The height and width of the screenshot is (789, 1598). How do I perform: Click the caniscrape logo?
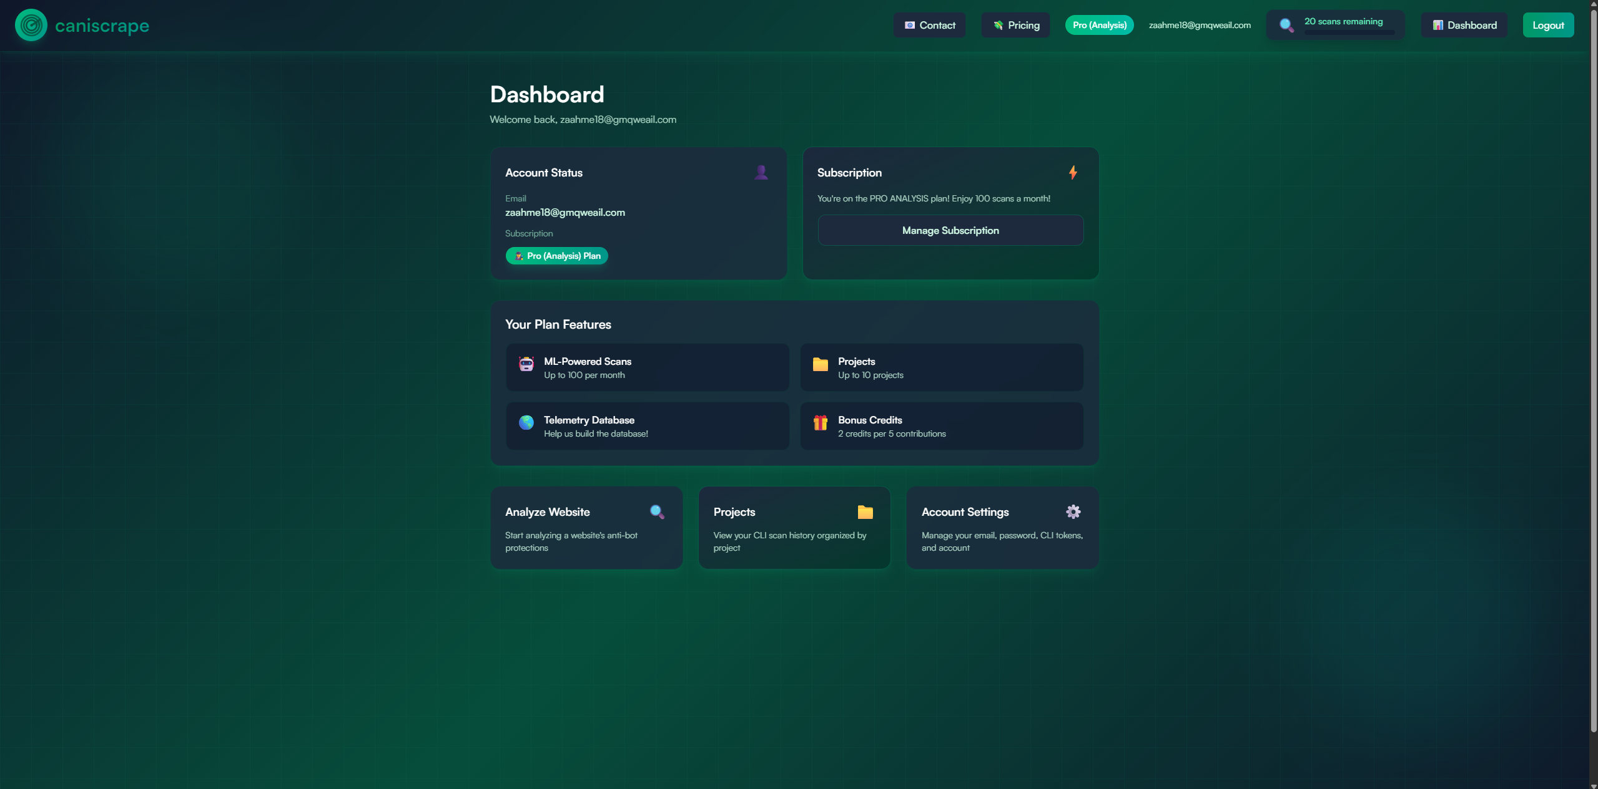point(81,25)
